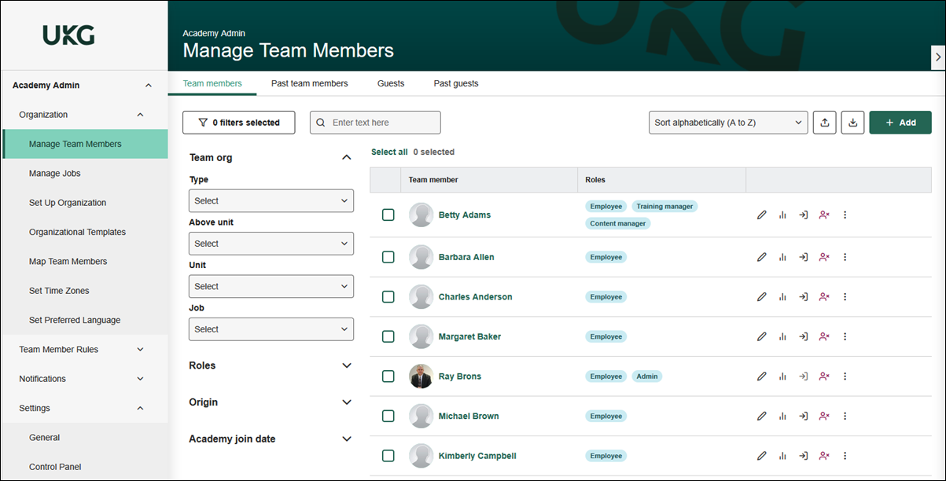Open more options for Ray Brons
Screen dimensions: 946x481
click(x=845, y=376)
